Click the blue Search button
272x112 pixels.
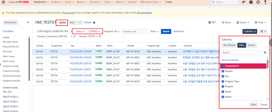(166, 31)
